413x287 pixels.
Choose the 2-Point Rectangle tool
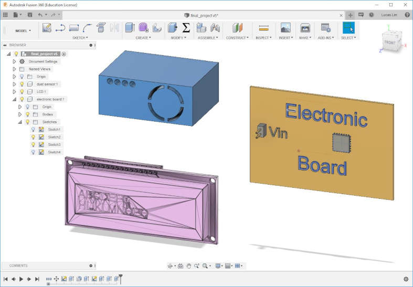coord(74,28)
